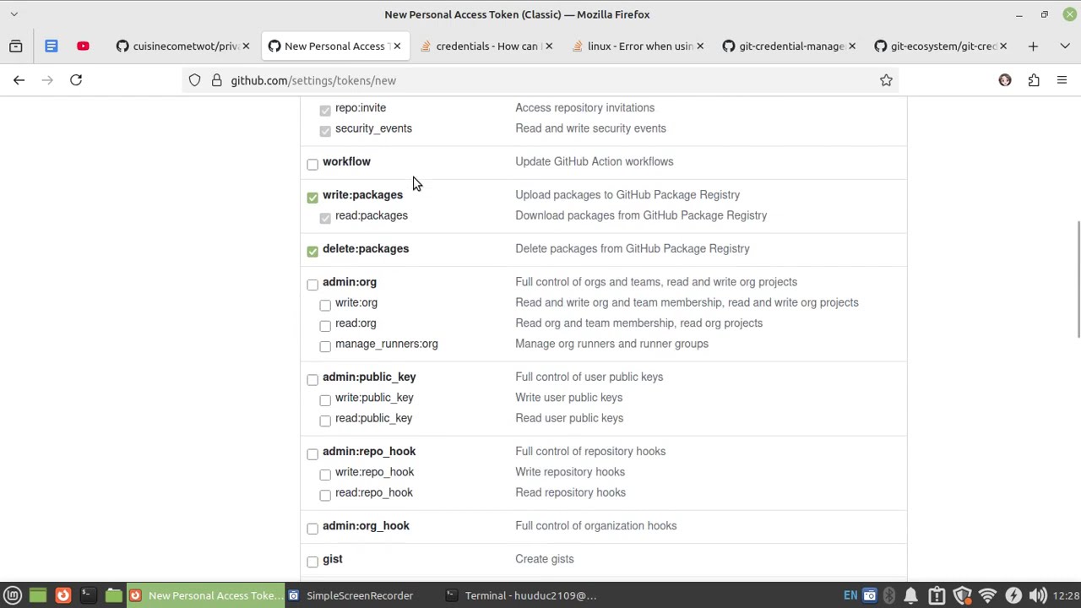Screen dimensions: 1081x608
Task: Uncheck the write:packages scope
Action: coord(312,198)
